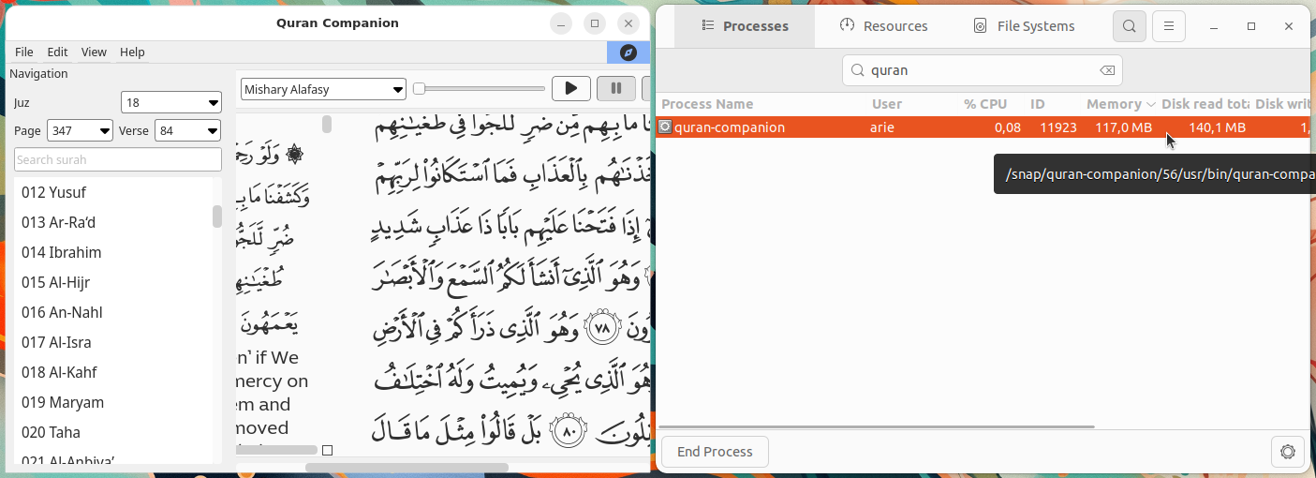This screenshot has width=1316, height=478.
Task: Open process properties gear icon
Action: [x=1288, y=452]
